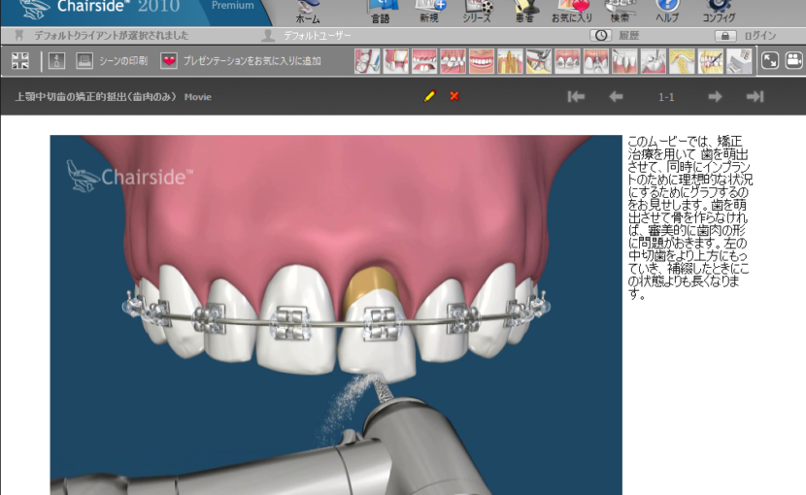The width and height of the screenshot is (806, 495).
Task: Open the 患者 patient menu
Action: click(524, 12)
